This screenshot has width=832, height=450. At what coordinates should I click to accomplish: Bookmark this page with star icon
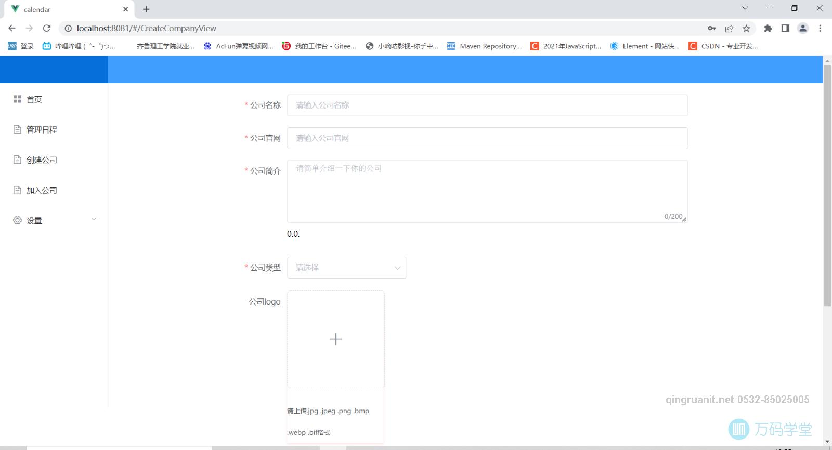pyautogui.click(x=746, y=28)
